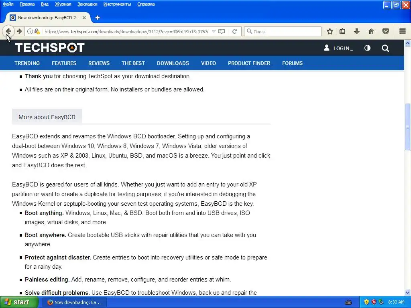
Task: Go to the home page icon
Action: [x=371, y=31]
